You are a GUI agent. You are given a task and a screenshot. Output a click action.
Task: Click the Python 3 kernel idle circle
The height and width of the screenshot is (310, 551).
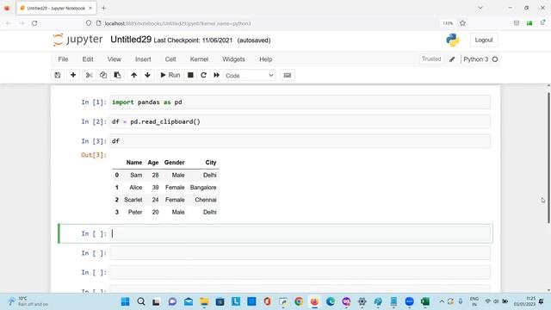click(x=495, y=59)
